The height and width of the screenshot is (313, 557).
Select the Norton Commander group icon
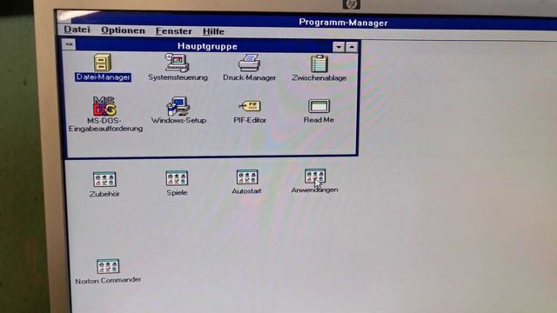108,266
